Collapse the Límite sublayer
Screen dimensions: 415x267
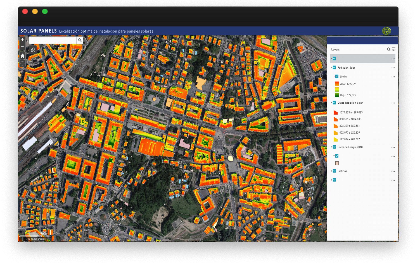point(334,76)
